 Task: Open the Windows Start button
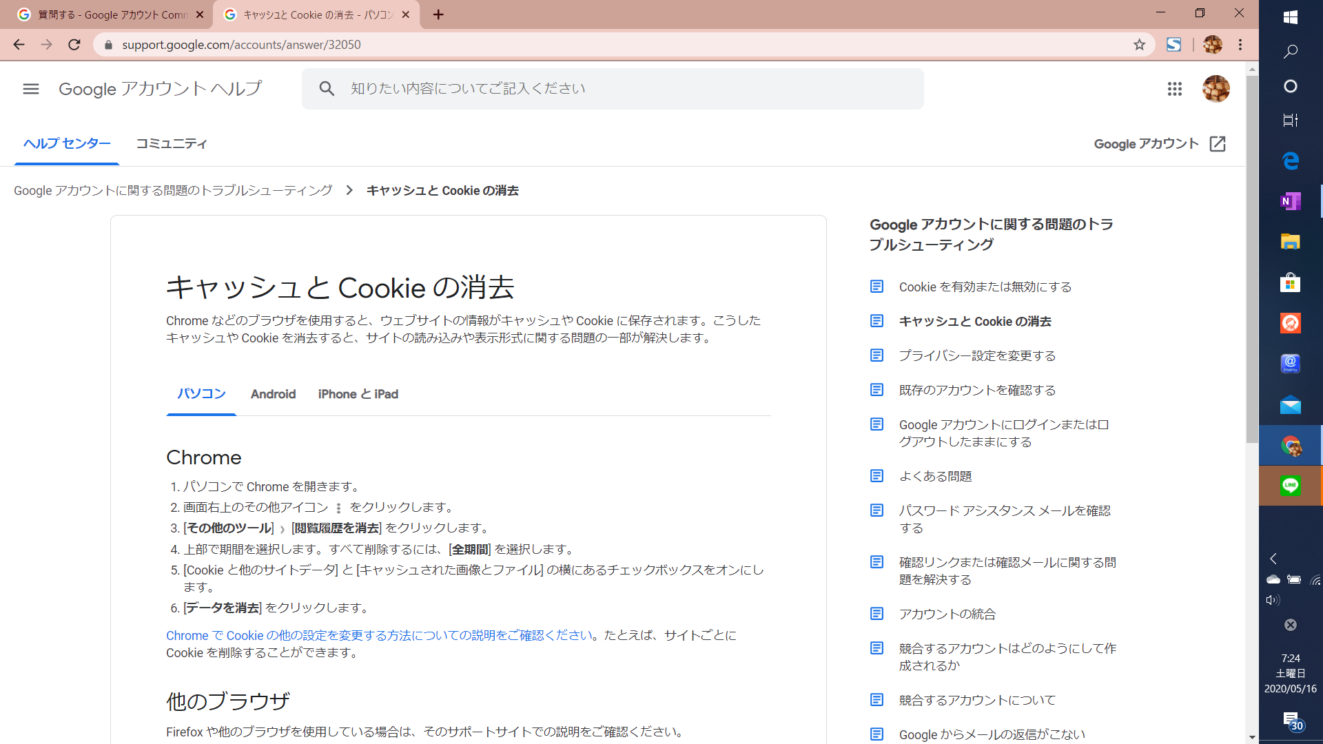(x=1291, y=18)
